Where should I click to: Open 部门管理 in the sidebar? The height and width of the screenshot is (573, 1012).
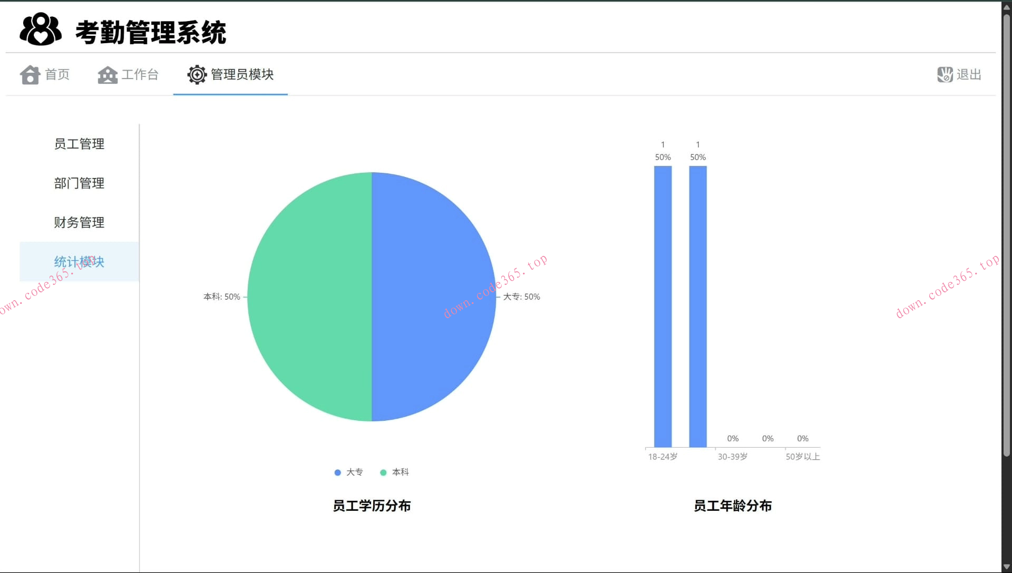(x=79, y=183)
